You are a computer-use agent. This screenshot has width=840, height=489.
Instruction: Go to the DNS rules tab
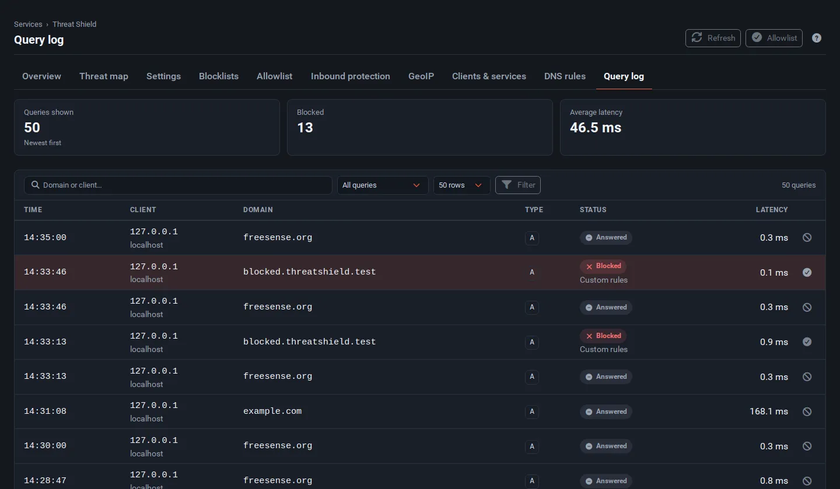pos(565,76)
